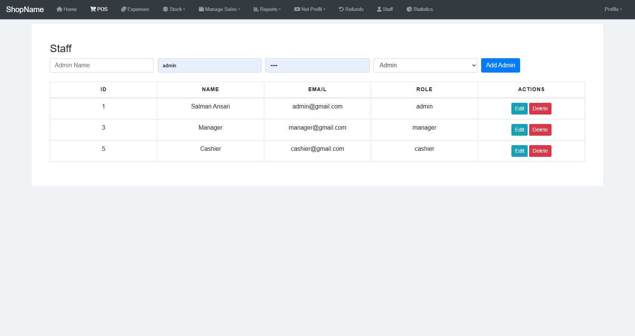Image resolution: width=635 pixels, height=336 pixels.
Task: Edit the Salman Ansari staff row
Action: coord(519,108)
